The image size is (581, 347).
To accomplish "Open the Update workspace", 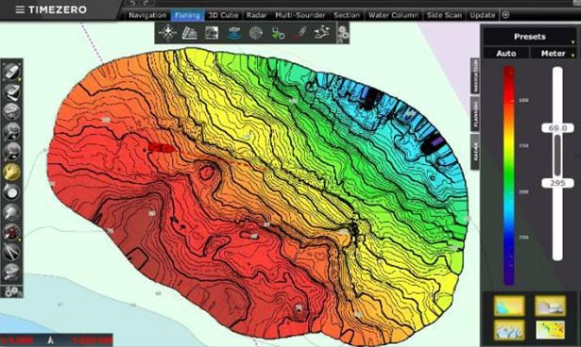I will tap(483, 15).
